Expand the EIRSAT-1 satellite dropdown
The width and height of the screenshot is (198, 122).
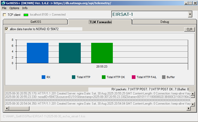pos(190,15)
